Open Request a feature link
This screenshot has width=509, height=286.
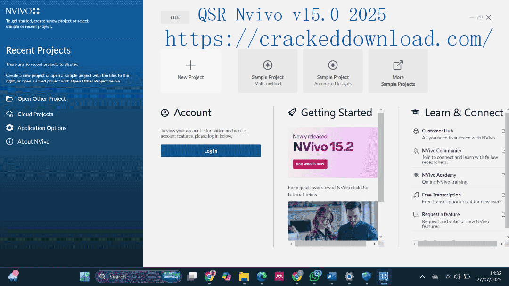[441, 214]
